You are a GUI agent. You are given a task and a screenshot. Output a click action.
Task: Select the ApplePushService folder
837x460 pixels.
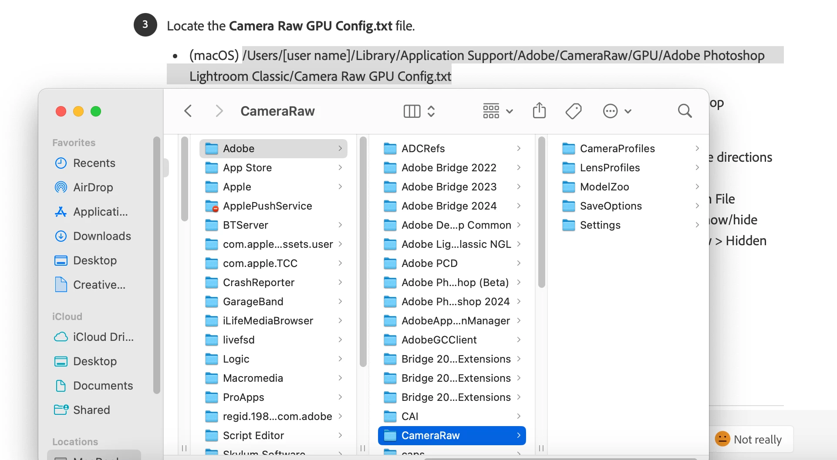click(x=273, y=206)
